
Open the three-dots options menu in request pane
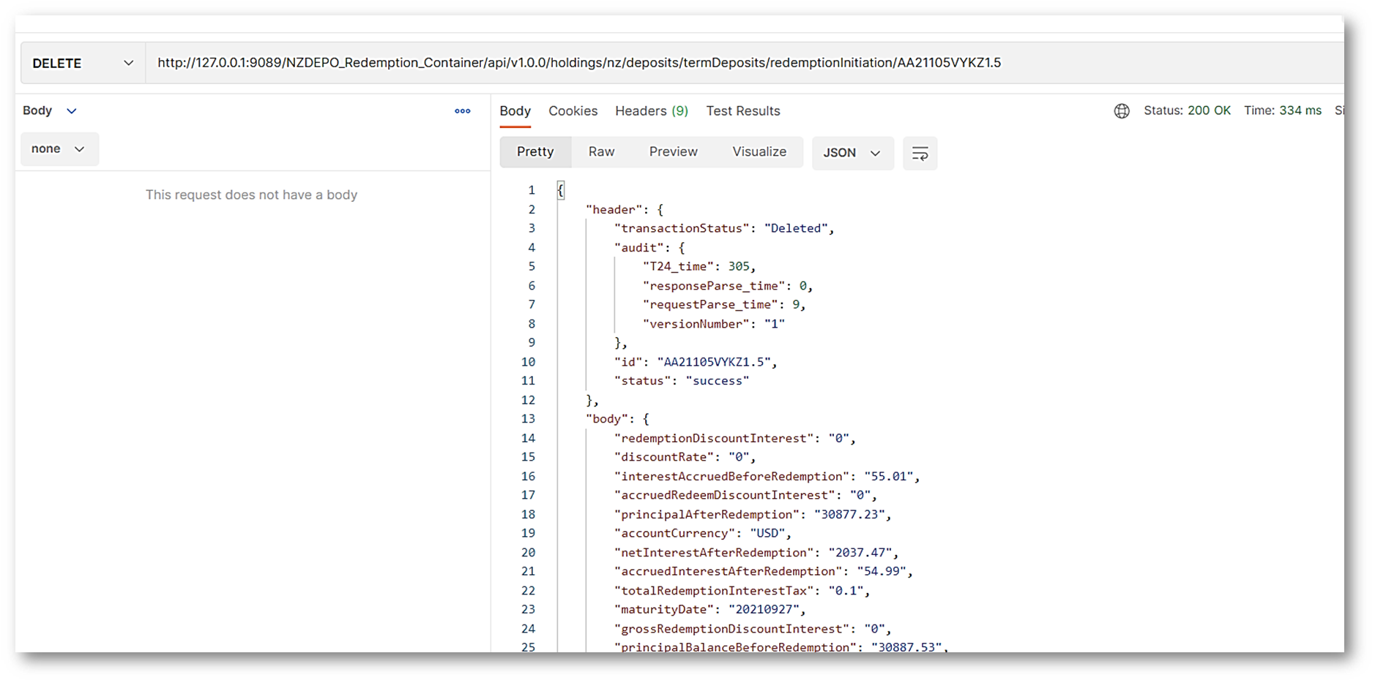[462, 111]
